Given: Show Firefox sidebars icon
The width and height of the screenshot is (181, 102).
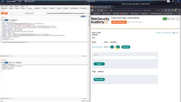Looking at the screenshot, I should click(169, 10).
